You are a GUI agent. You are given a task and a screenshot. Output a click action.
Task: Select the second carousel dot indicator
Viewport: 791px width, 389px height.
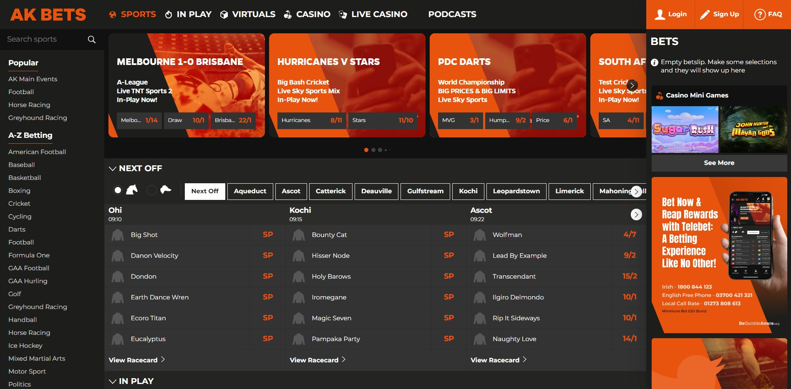[x=373, y=150]
